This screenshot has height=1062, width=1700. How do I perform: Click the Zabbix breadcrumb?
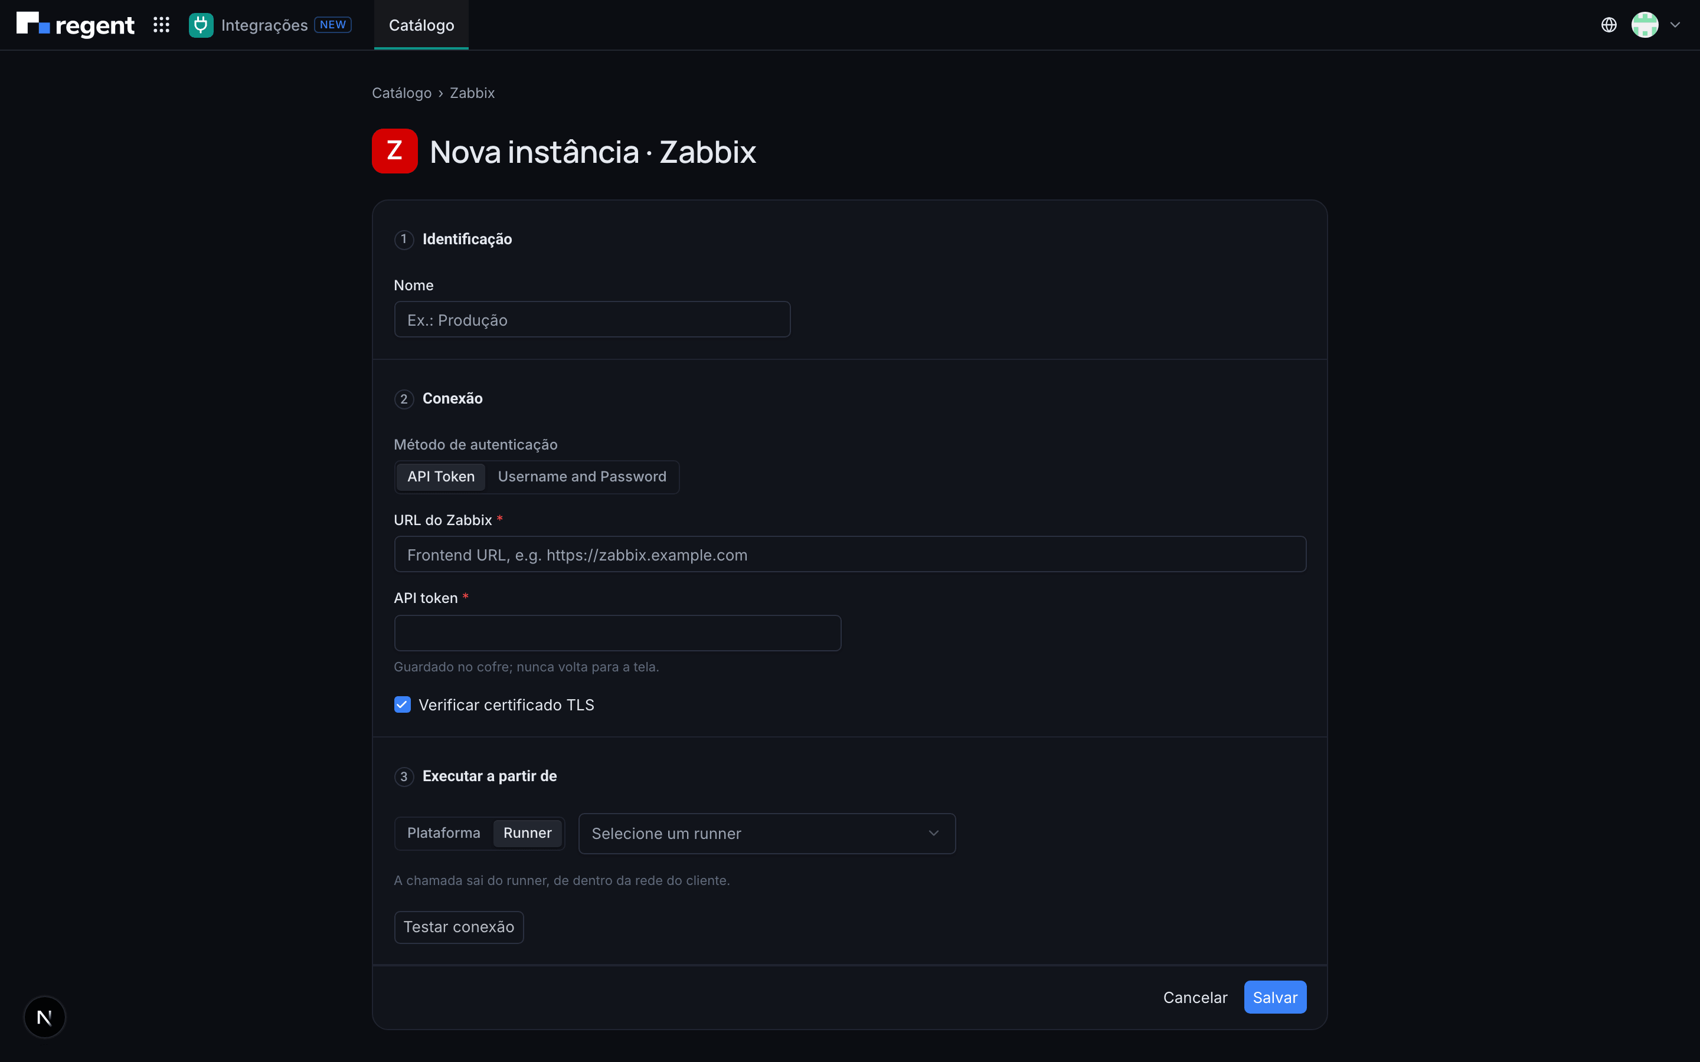(472, 93)
